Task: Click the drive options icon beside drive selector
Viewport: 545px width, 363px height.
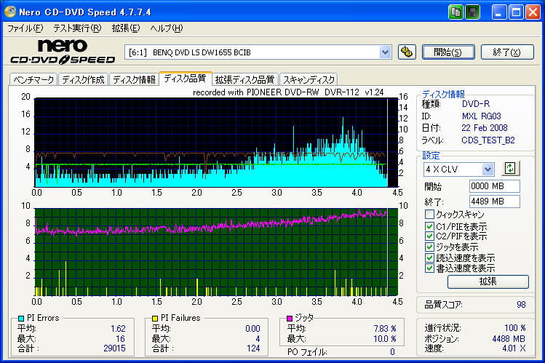Action: [407, 52]
